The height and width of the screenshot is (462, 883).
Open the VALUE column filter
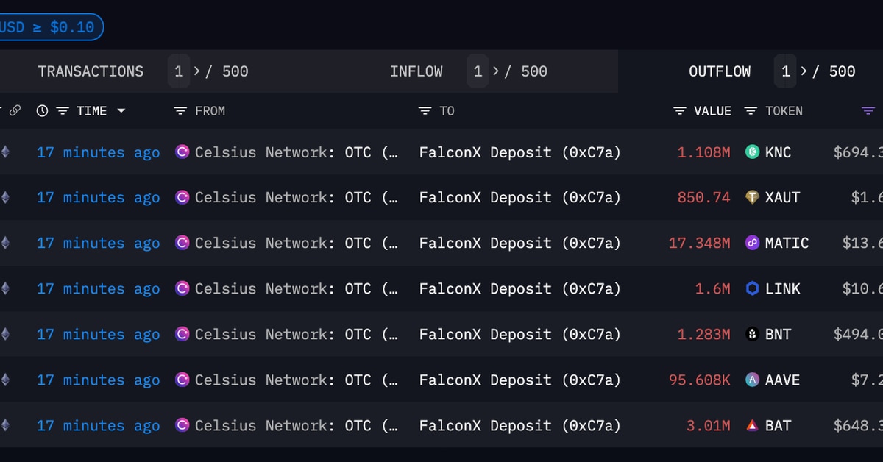(x=680, y=111)
